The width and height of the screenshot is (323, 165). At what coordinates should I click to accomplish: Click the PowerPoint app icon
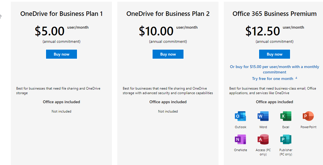[x=308, y=116]
